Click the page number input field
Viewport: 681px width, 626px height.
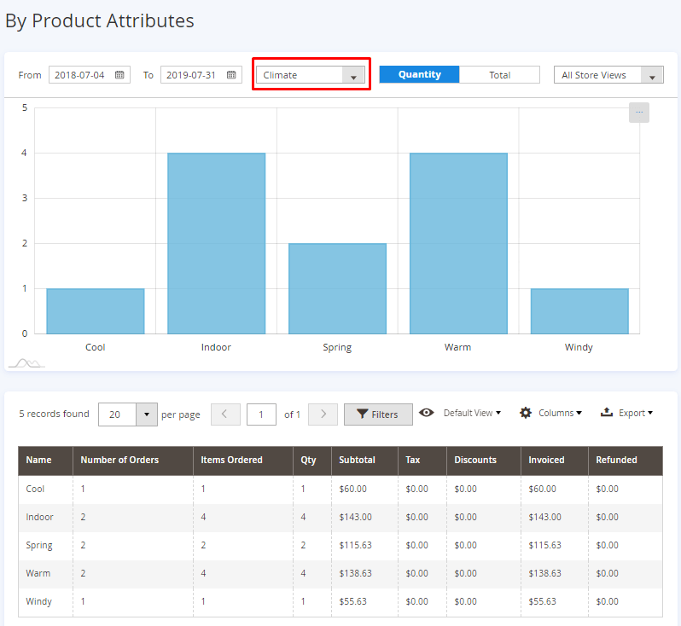point(261,414)
